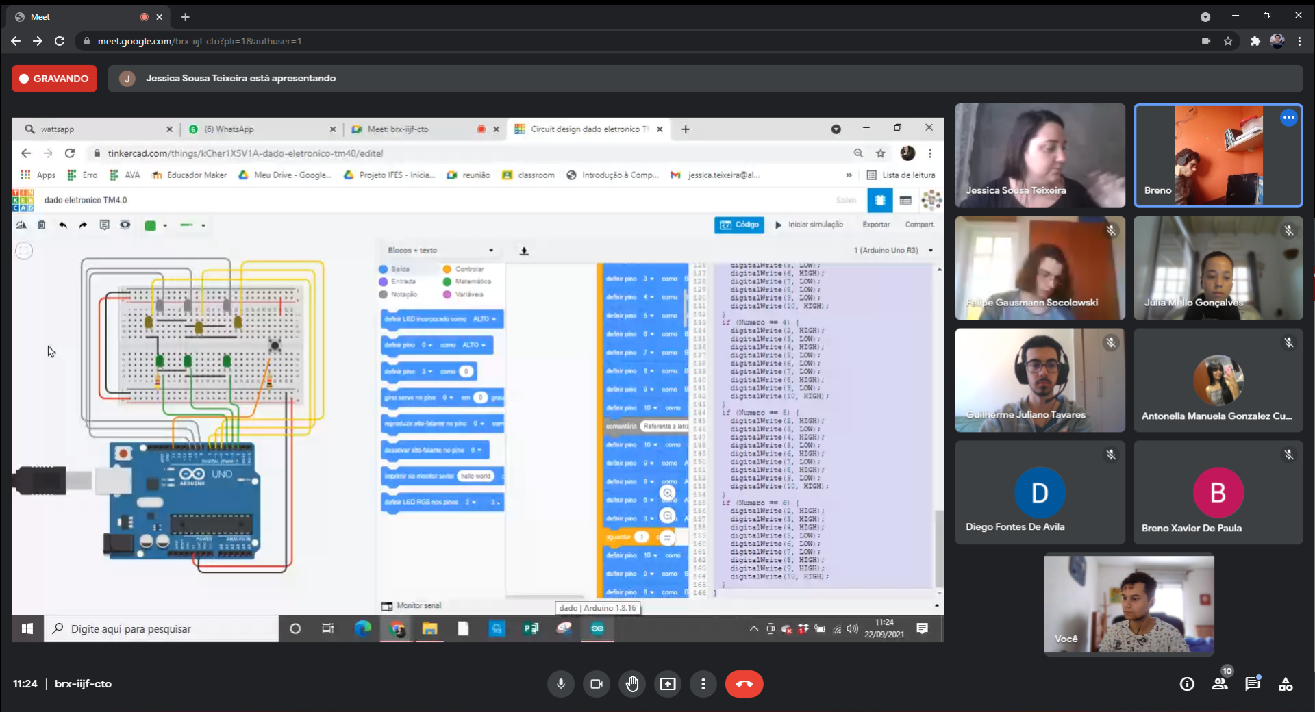The image size is (1315, 712).
Task: Click the Código button in Tinkercad
Action: click(x=739, y=225)
